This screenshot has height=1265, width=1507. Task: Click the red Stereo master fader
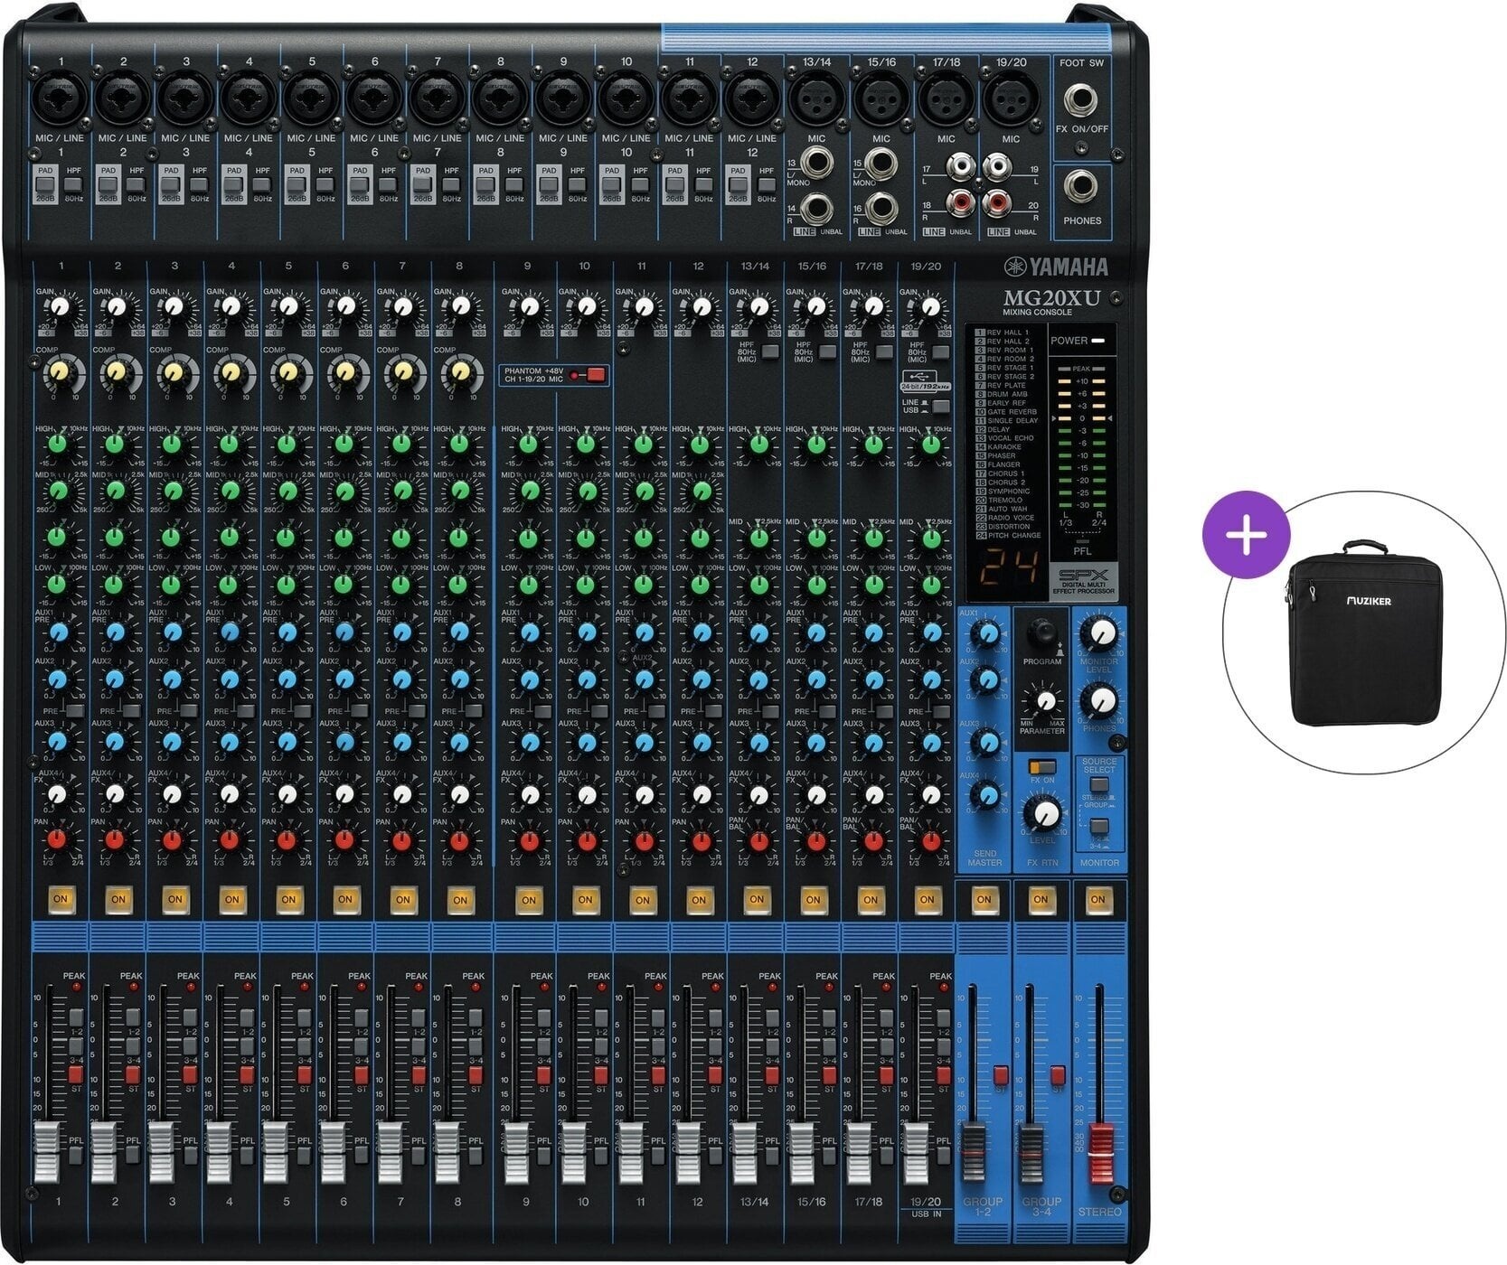click(x=1100, y=1154)
